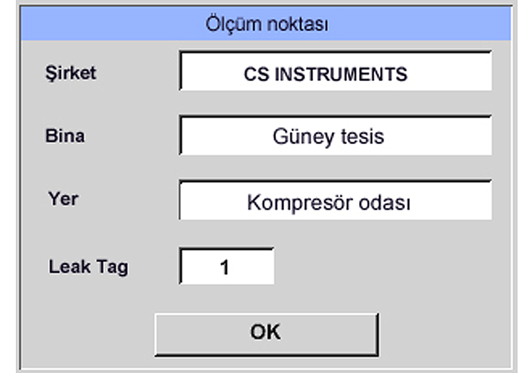Click the word INSTRUMENTS in company field
The height and width of the screenshot is (373, 532).
tap(341, 74)
